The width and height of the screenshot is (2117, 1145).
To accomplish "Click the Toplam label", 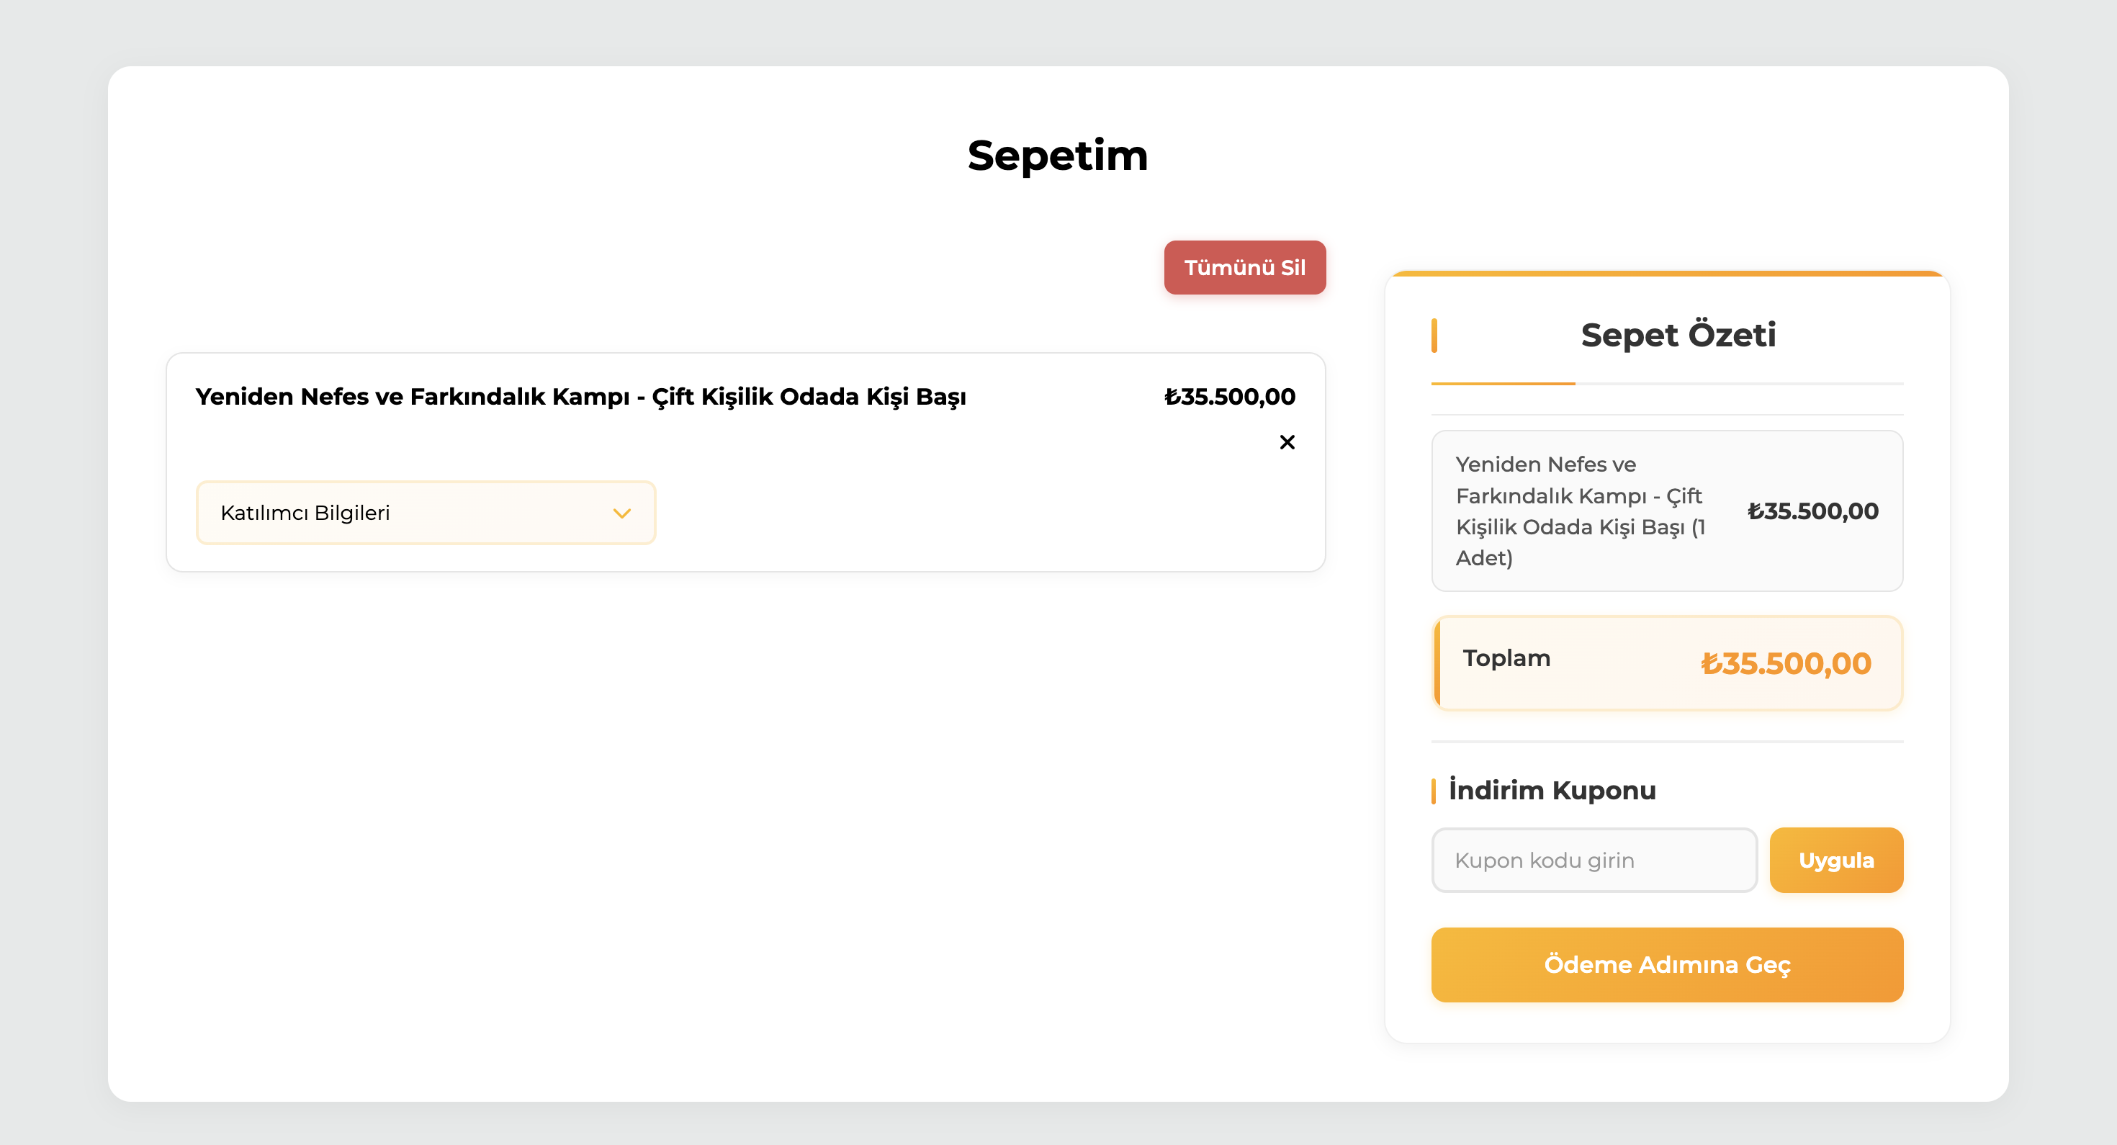I will [1506, 657].
